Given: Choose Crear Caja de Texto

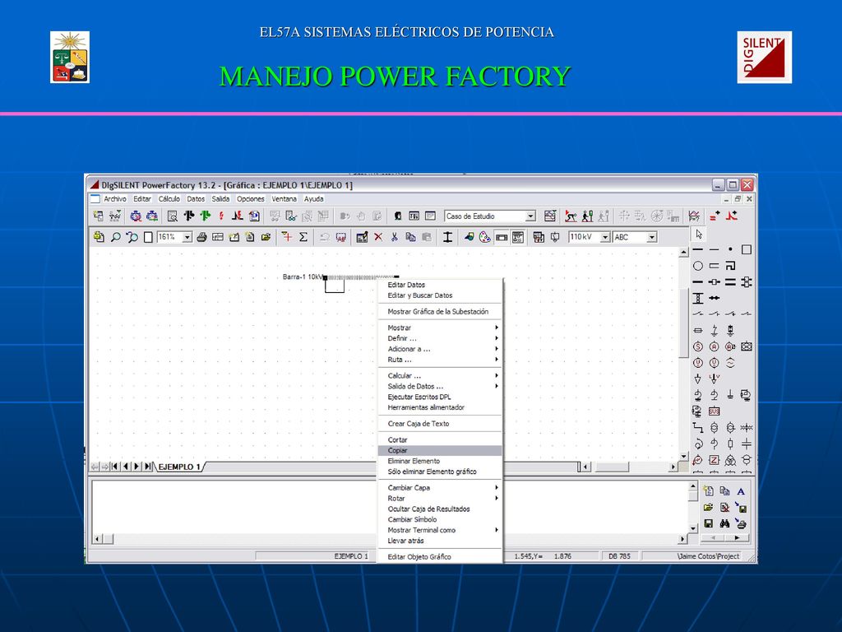Looking at the screenshot, I should tap(440, 424).
